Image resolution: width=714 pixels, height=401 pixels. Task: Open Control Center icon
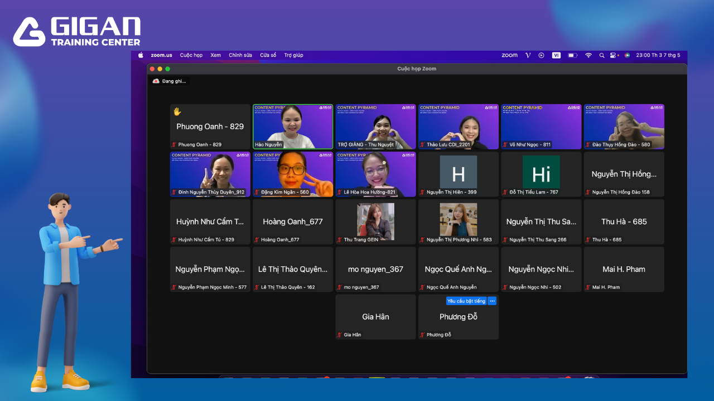[x=614, y=55]
